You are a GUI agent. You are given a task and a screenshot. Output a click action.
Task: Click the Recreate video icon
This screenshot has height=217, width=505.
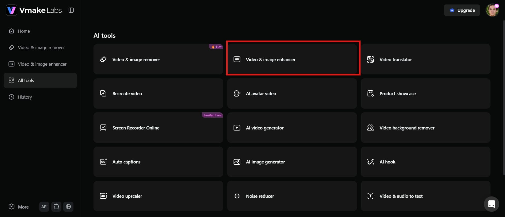[x=103, y=94]
